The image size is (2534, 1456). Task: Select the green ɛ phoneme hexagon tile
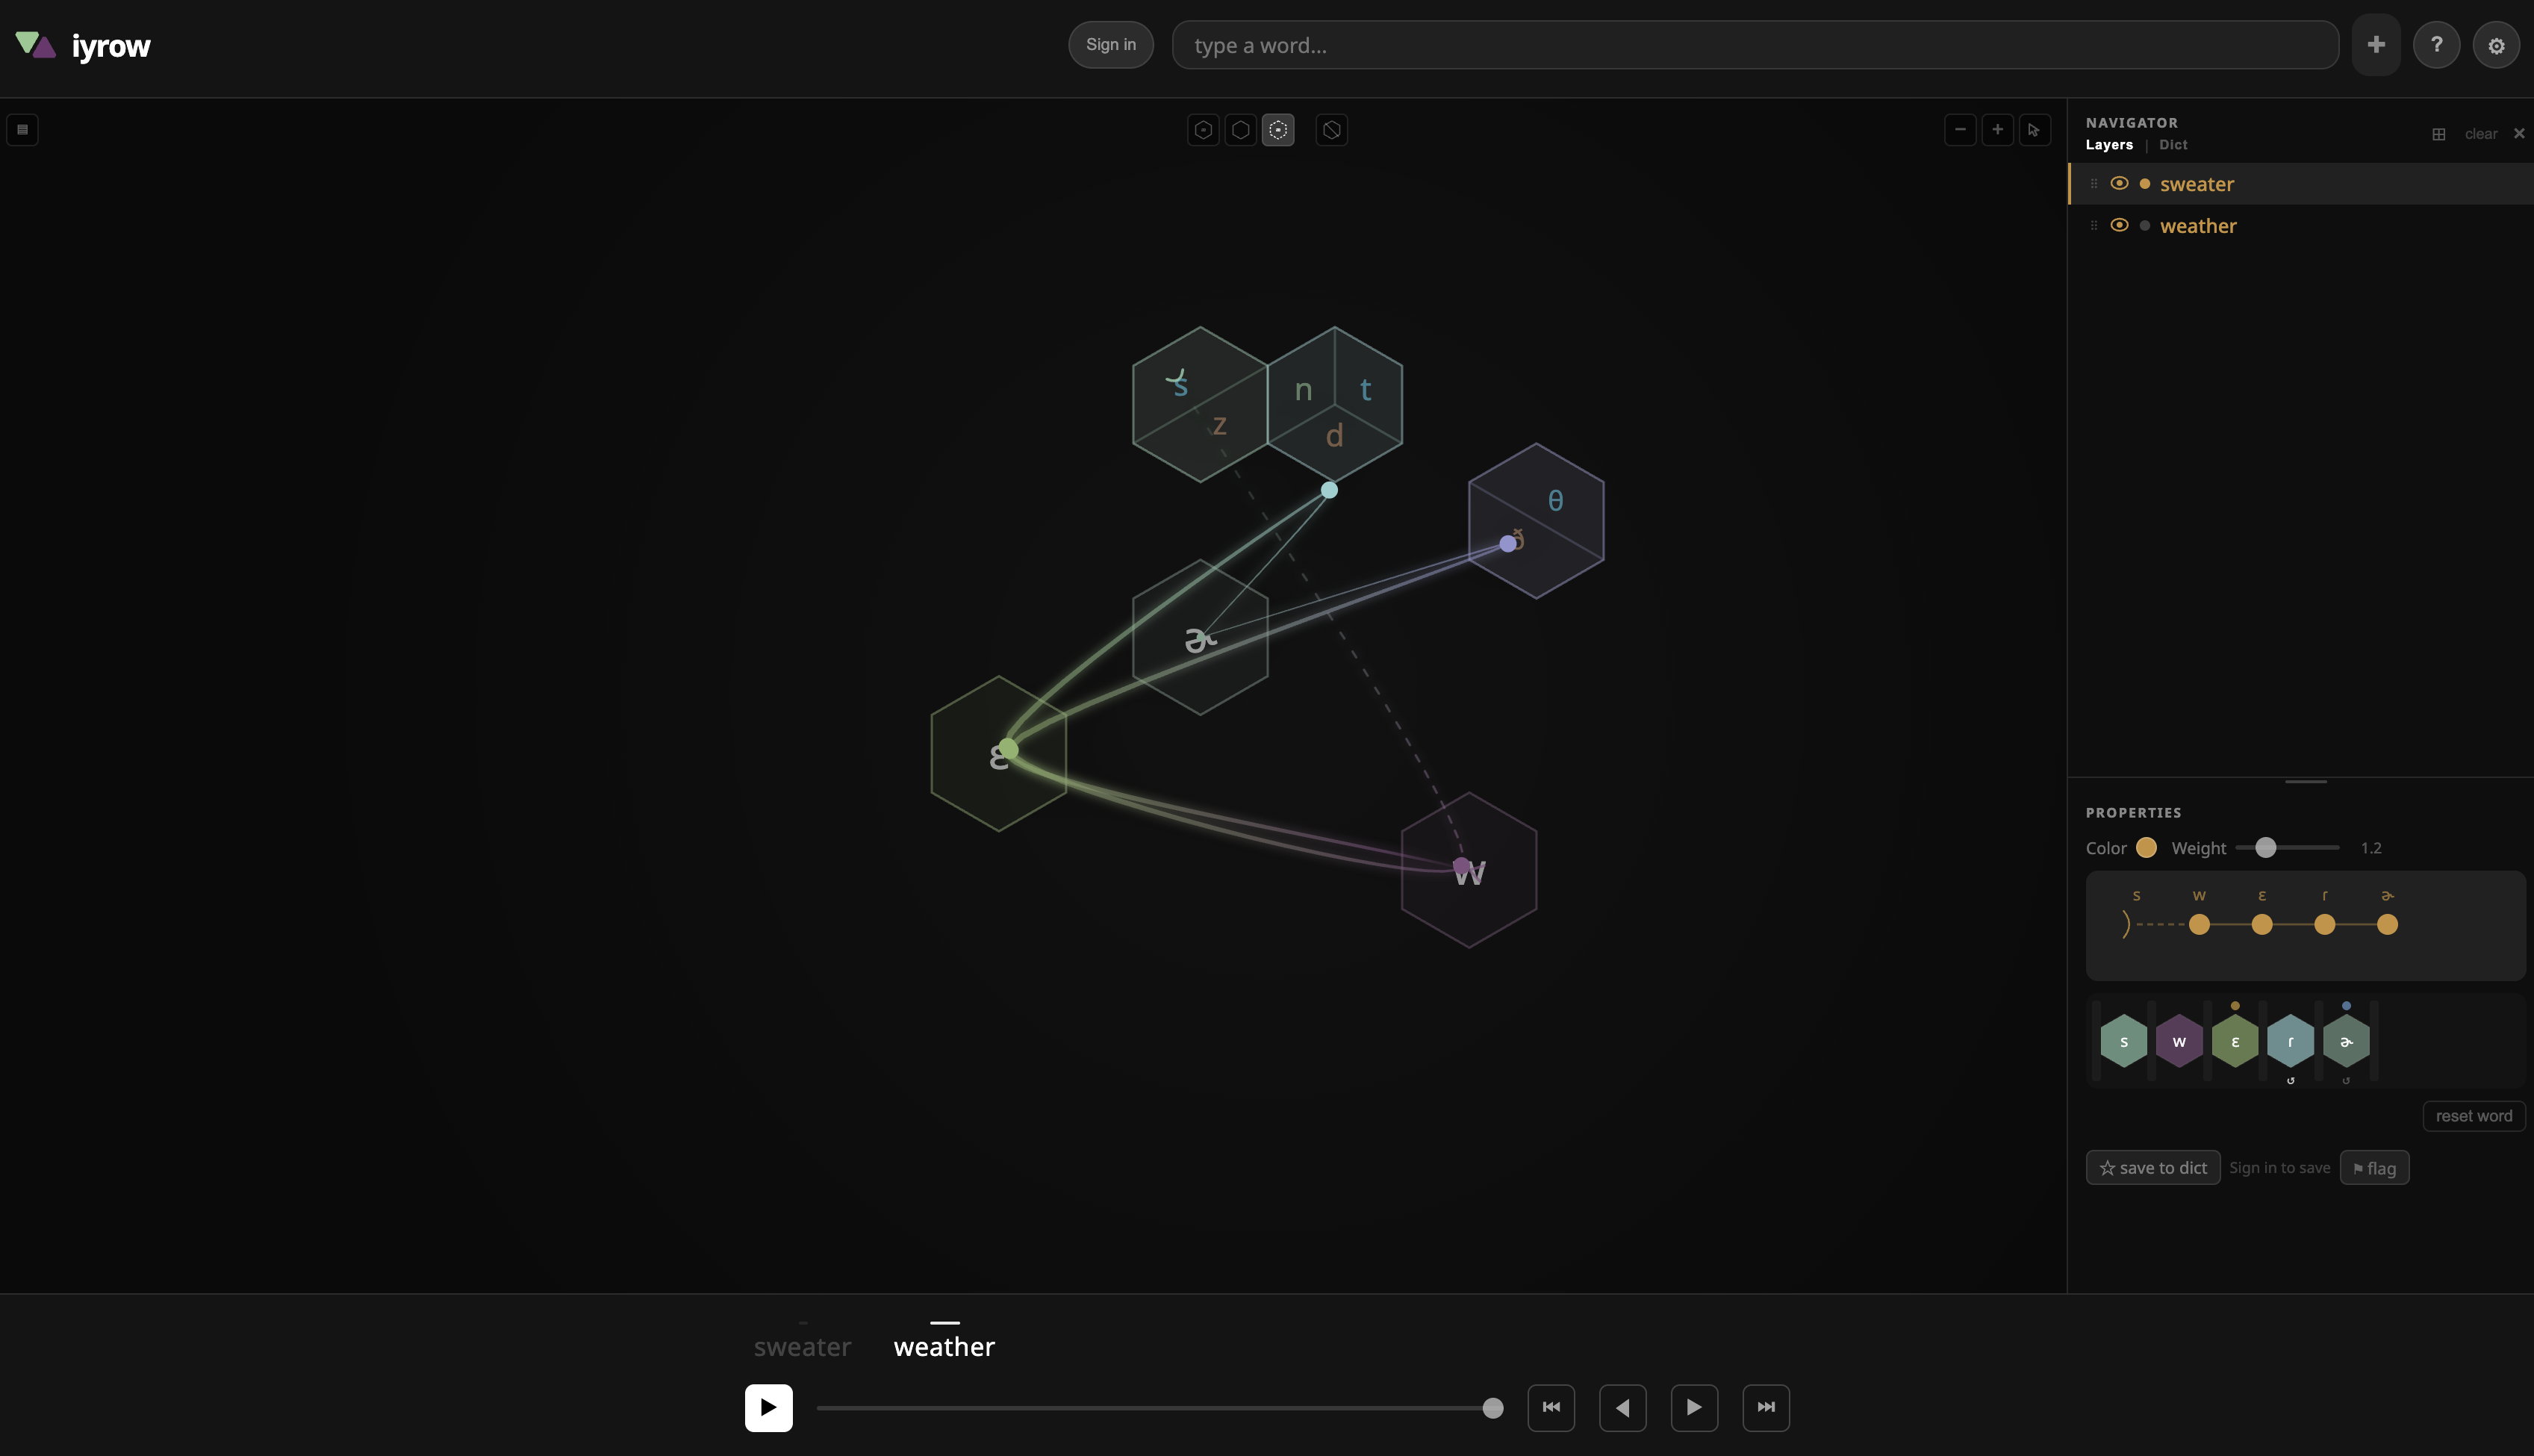(2235, 1042)
